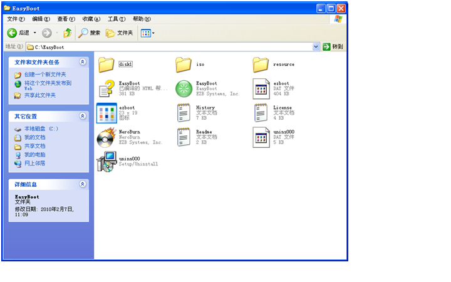This screenshot has height=282, width=451.
Task: Select the Readme text document icon
Action: (x=184, y=137)
